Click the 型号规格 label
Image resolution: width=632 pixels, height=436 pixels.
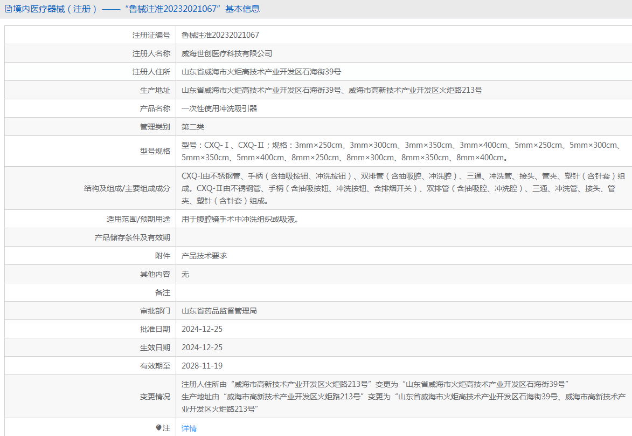[155, 152]
